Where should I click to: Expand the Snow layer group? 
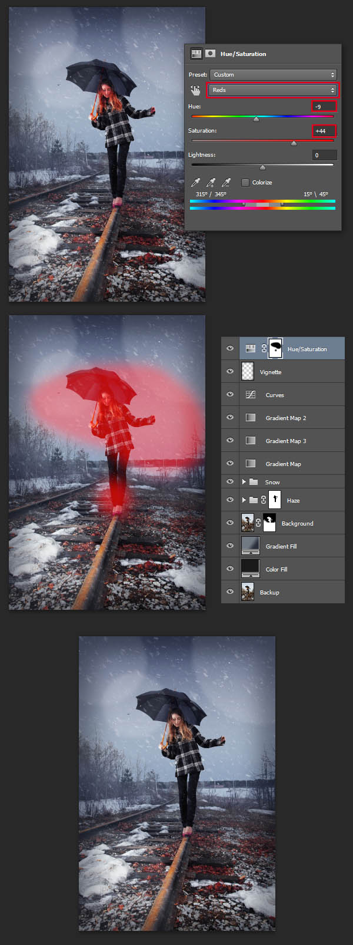coord(244,482)
